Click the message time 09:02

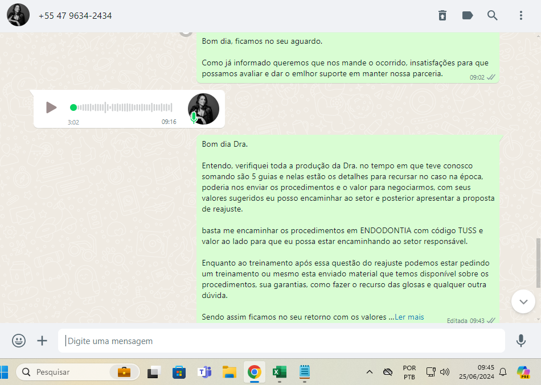[x=477, y=77]
